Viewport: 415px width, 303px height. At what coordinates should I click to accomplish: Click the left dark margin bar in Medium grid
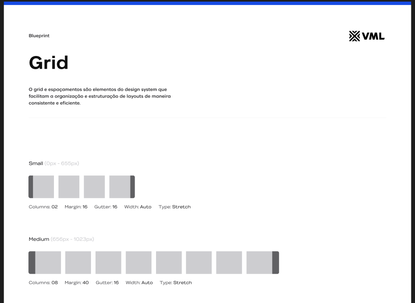[32, 263]
